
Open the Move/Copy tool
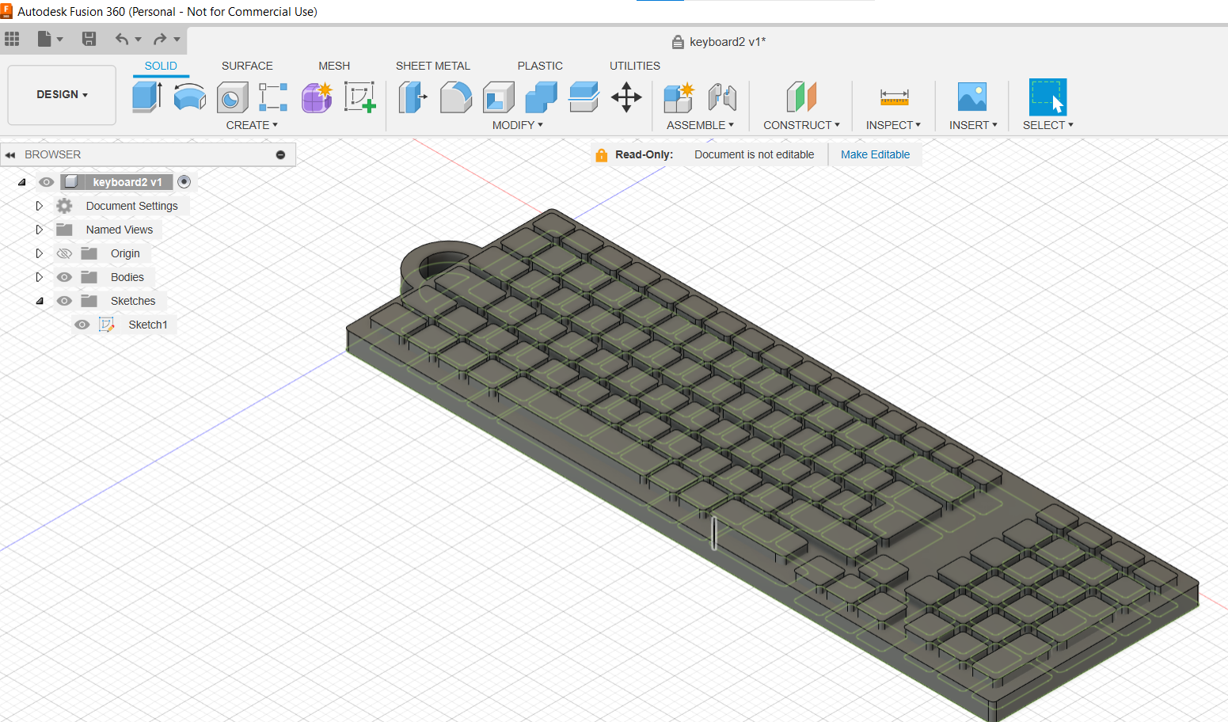pyautogui.click(x=626, y=97)
